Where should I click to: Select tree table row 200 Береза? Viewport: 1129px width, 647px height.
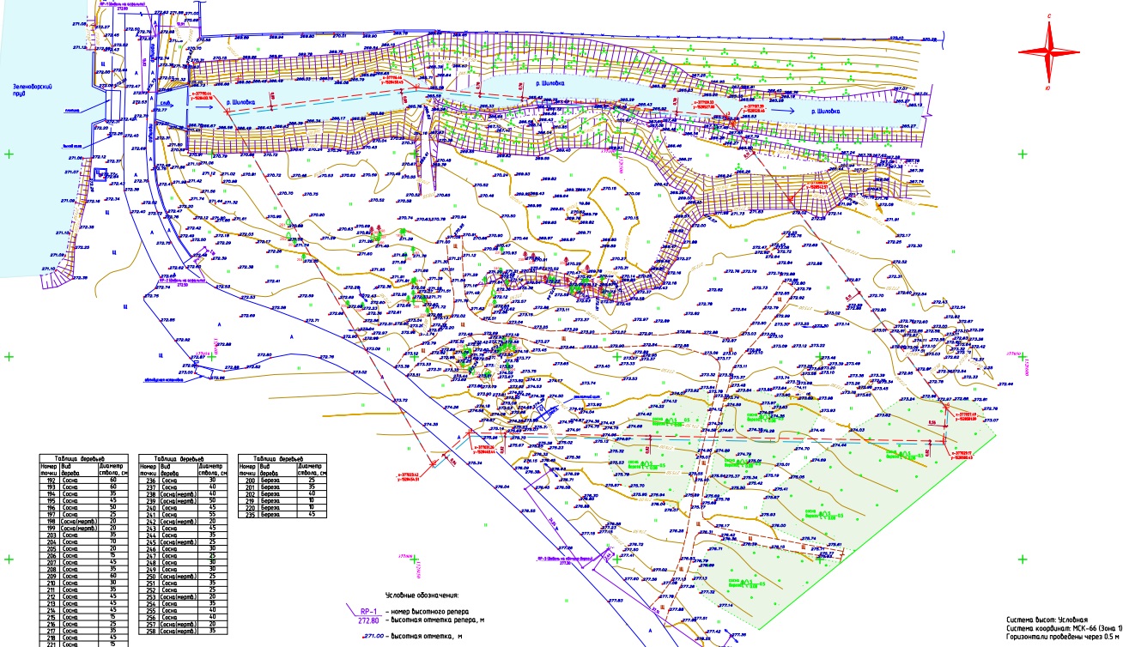coord(282,480)
